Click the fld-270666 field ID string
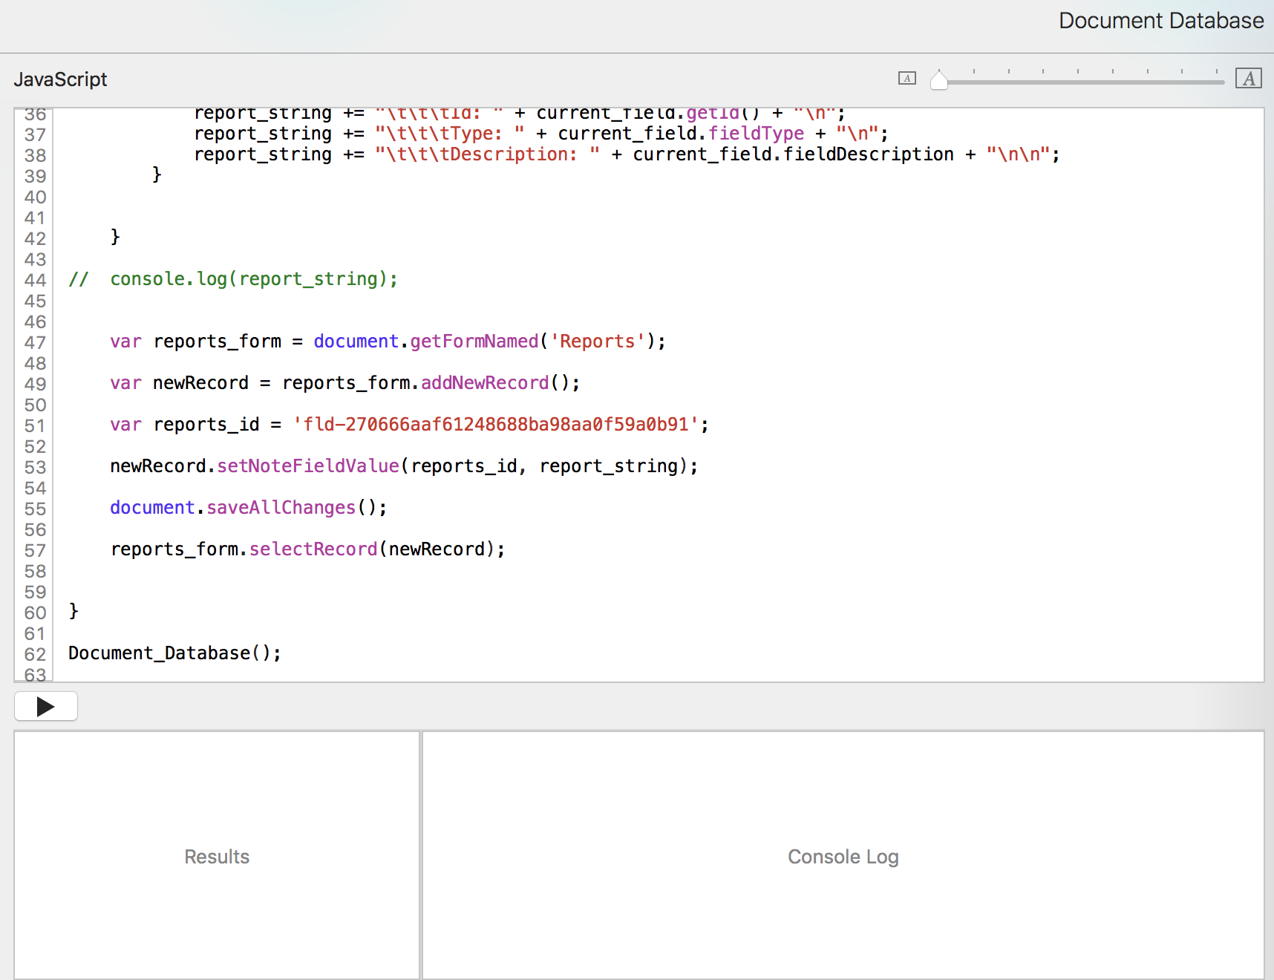This screenshot has height=980, width=1274. pyautogui.click(x=496, y=425)
